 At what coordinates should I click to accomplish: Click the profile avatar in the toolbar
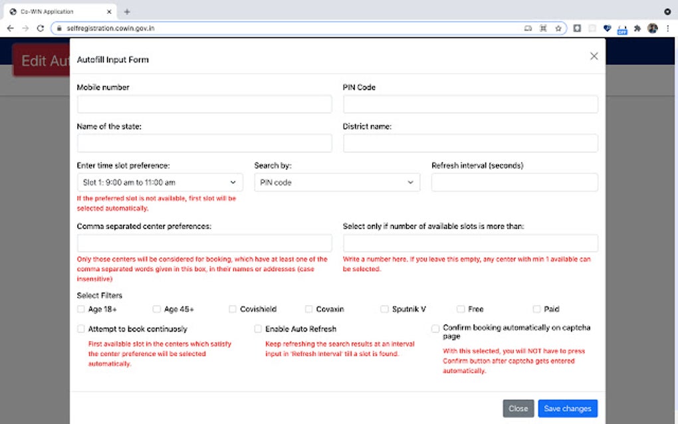coord(653,29)
